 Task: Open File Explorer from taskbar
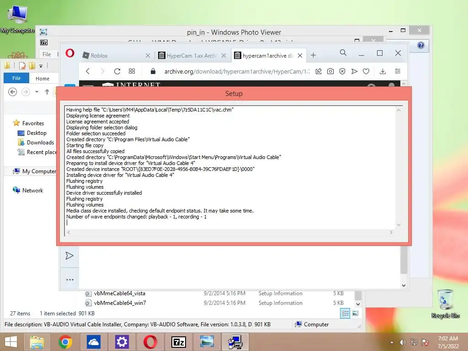pos(37,342)
